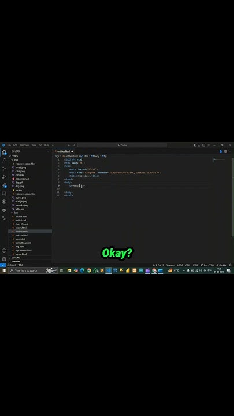Open the Thunder Client lightning icon
This screenshot has height=416, width=234.
coord(4,202)
